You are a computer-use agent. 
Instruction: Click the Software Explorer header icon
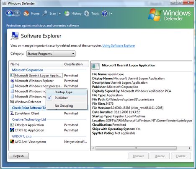click(x=15, y=36)
